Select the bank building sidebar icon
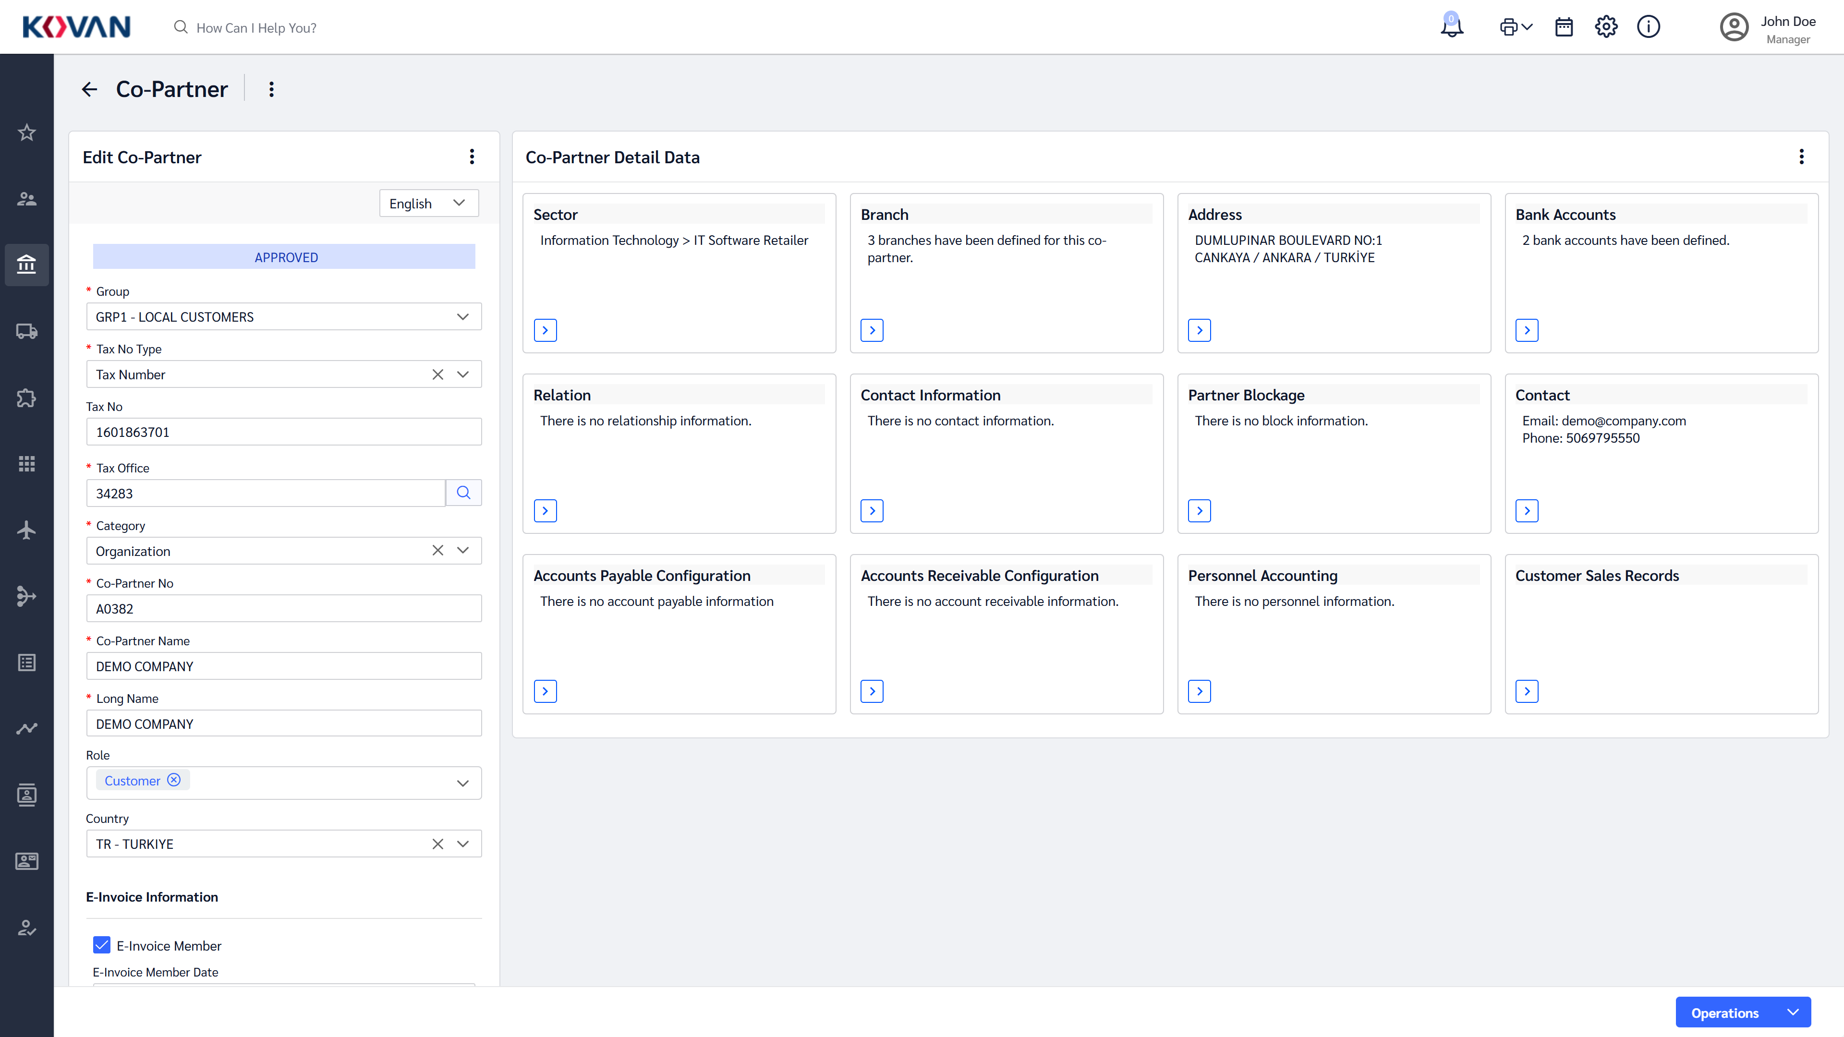Viewport: 1844px width, 1037px height. click(x=26, y=265)
